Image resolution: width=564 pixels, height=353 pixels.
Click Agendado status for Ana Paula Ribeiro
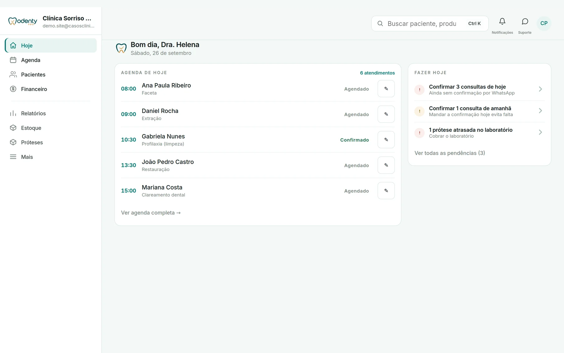[356, 89]
